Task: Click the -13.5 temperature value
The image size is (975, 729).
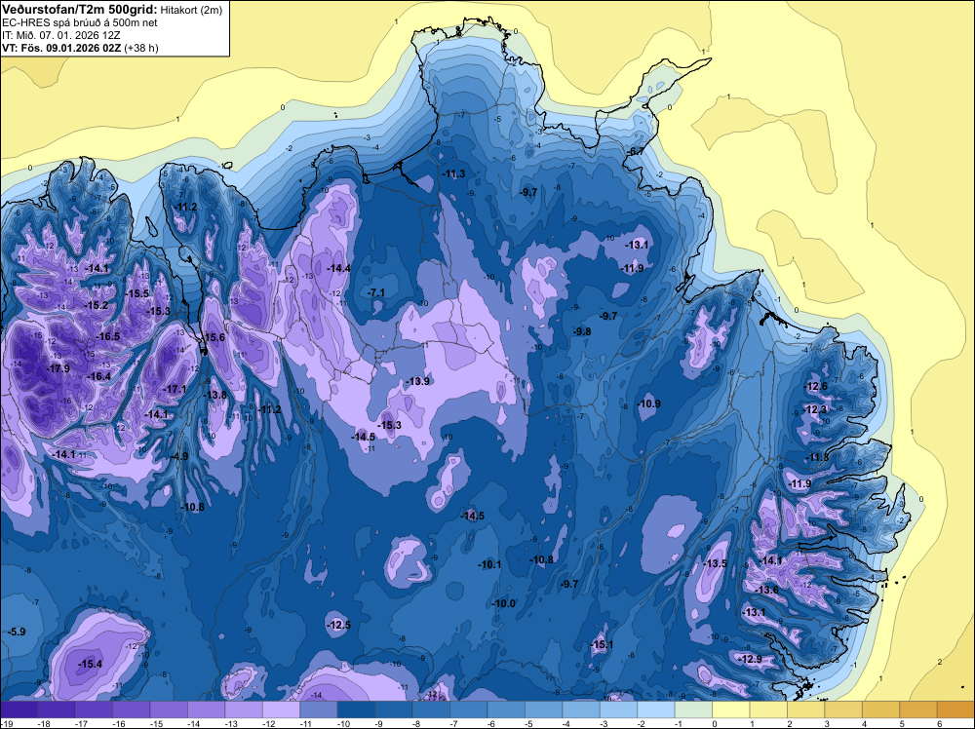Action: [715, 563]
